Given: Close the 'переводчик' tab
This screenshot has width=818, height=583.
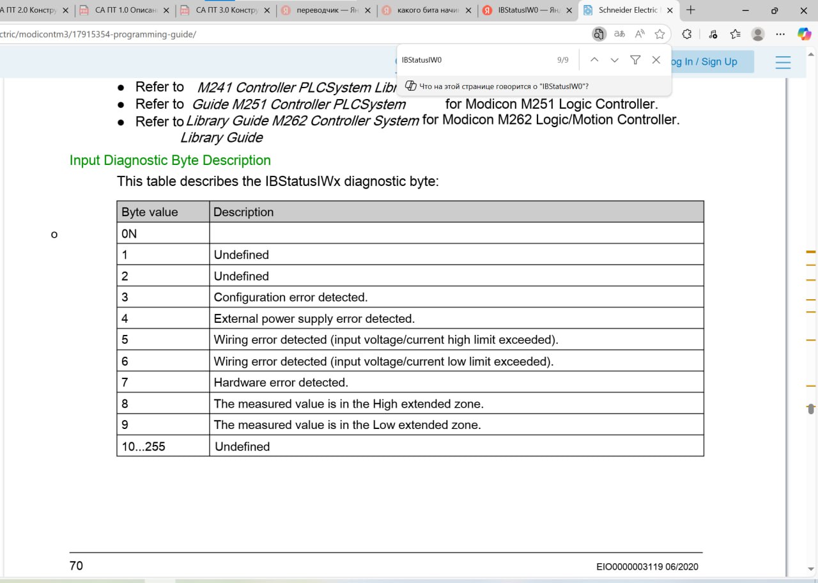Looking at the screenshot, I should (369, 10).
